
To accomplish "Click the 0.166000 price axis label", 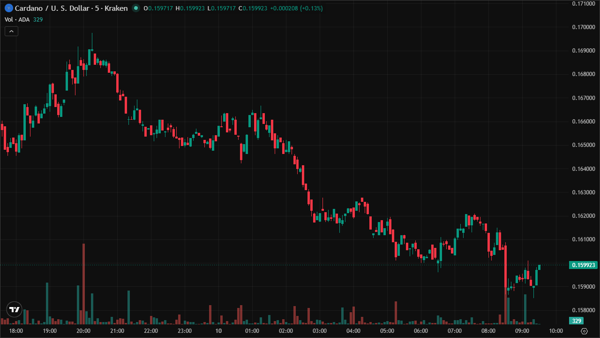I will coord(584,122).
